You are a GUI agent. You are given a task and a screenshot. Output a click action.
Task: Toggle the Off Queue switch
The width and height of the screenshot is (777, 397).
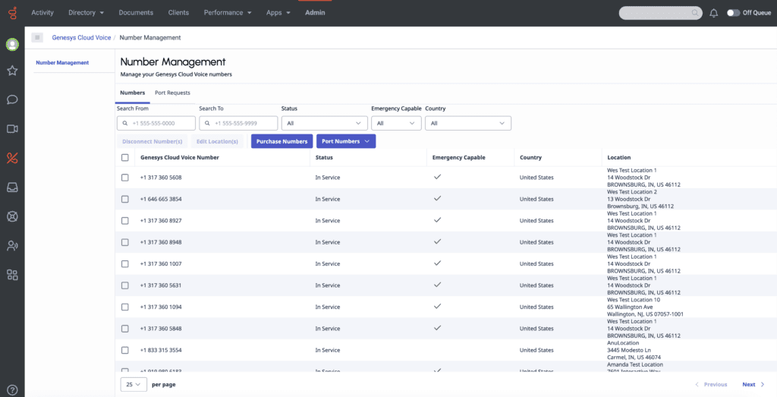pyautogui.click(x=733, y=13)
